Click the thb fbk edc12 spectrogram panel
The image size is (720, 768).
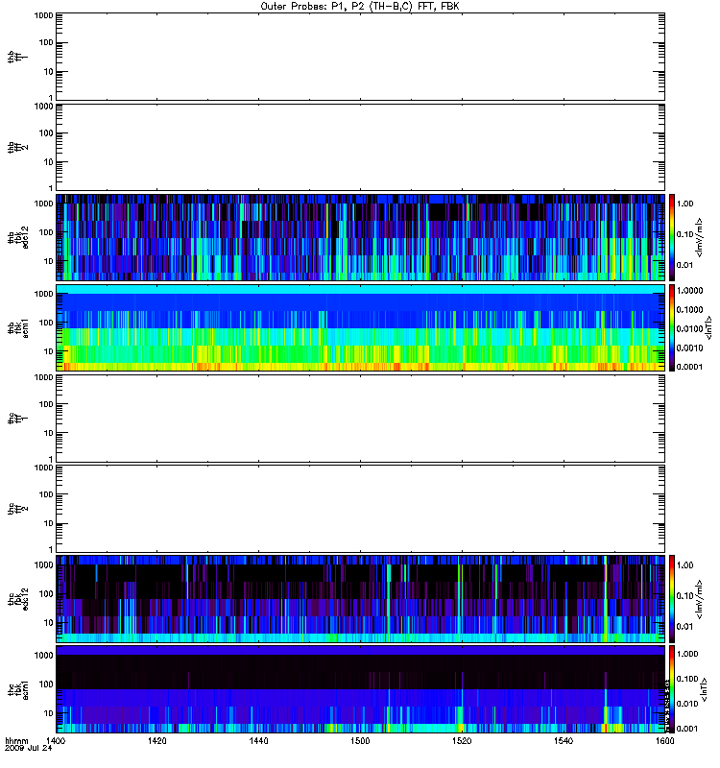click(x=361, y=237)
